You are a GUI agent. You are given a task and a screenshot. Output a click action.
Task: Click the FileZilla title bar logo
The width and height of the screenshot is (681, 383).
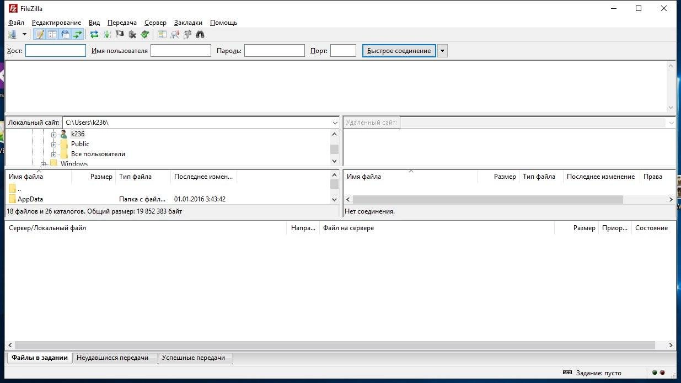click(13, 8)
